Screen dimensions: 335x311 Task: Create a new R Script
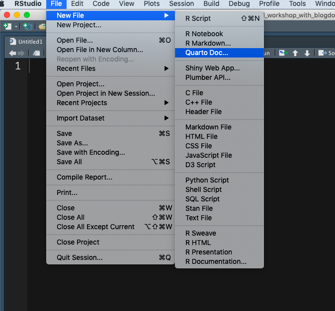[x=219, y=18]
